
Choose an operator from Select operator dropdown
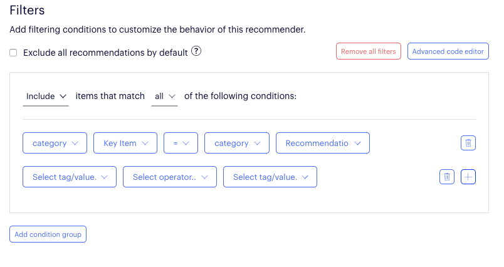169,177
